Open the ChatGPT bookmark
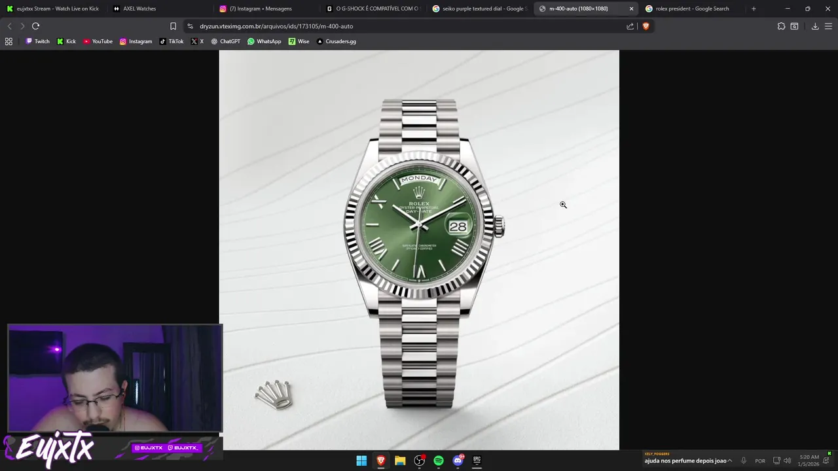Viewport: 838px width, 471px height. tap(225, 41)
